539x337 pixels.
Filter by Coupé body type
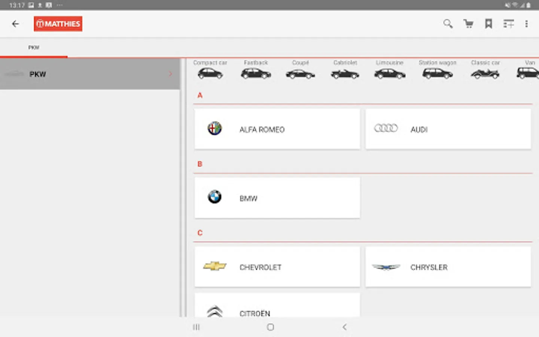[300, 69]
